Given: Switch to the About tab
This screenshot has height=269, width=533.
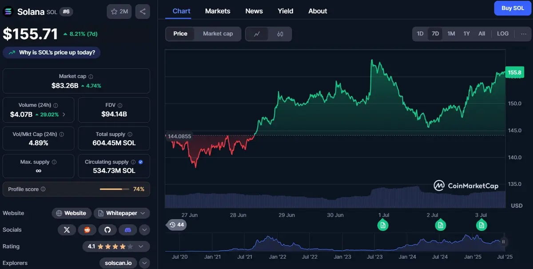Looking at the screenshot, I should coord(318,11).
